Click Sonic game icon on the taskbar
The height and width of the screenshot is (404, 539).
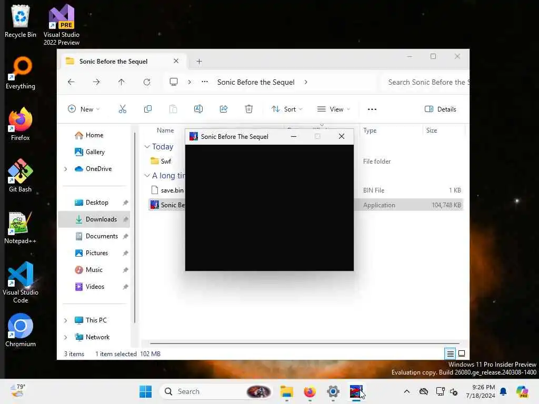point(356,391)
